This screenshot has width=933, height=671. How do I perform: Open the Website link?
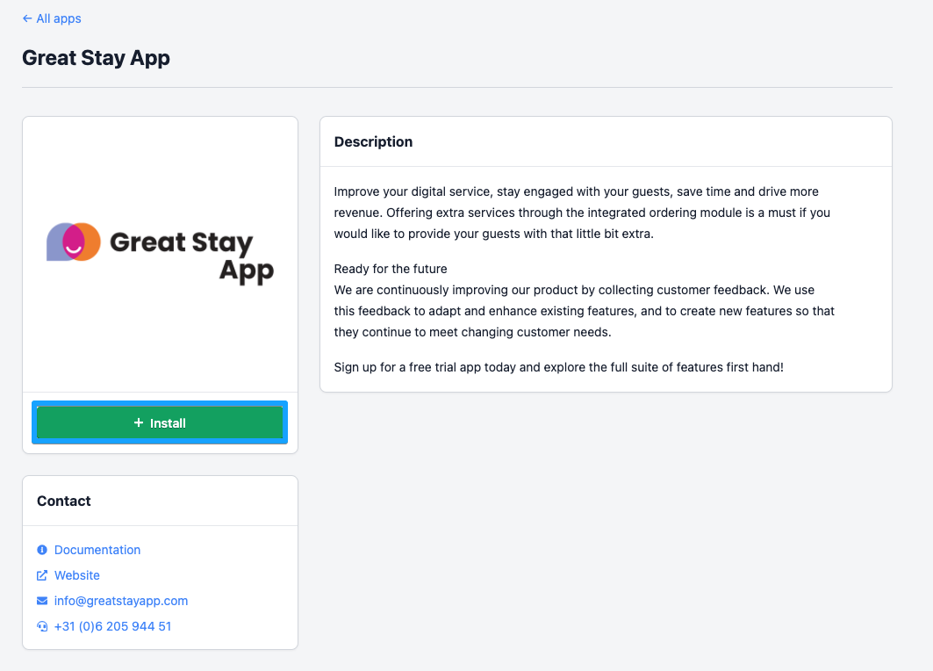coord(77,575)
